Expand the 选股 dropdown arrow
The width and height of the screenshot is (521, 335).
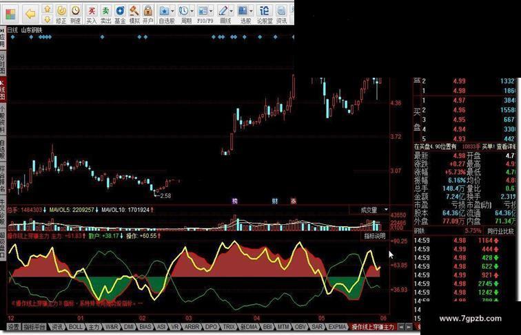click(251, 11)
